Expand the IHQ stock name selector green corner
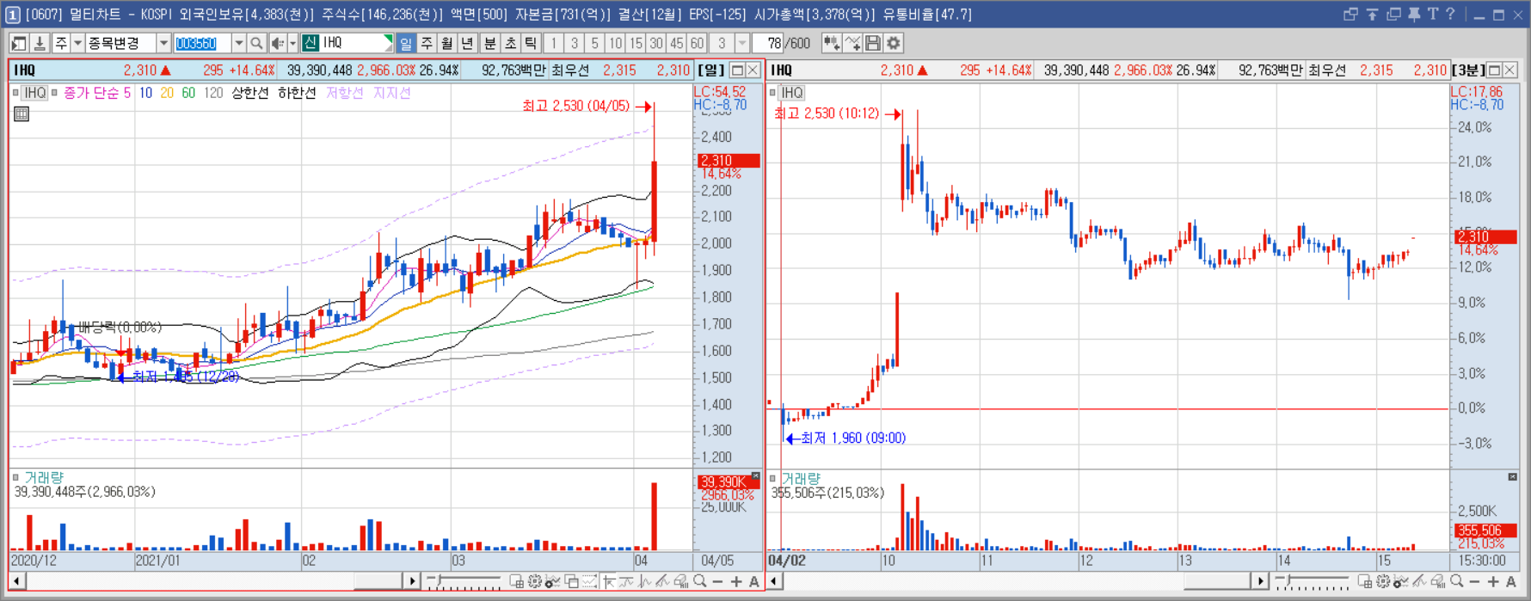1531x601 pixels. click(388, 39)
